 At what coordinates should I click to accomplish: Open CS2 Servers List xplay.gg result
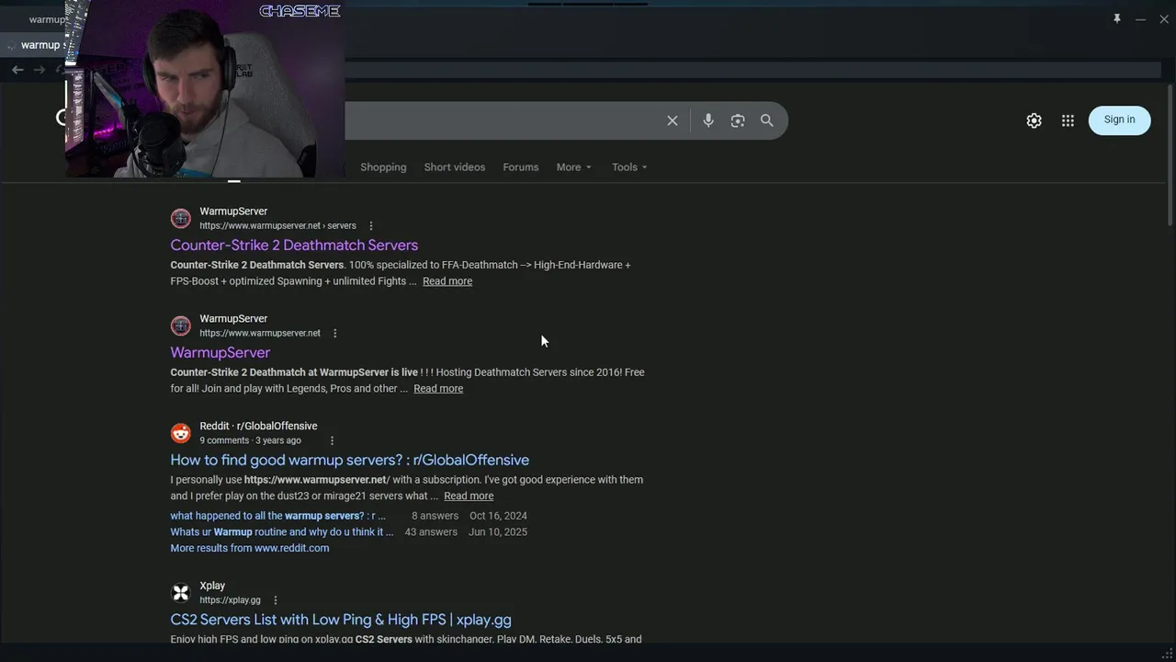pyautogui.click(x=341, y=620)
